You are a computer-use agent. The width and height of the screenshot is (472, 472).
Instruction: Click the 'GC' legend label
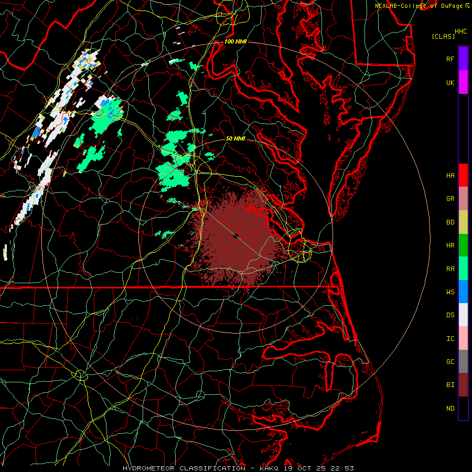tap(450, 362)
